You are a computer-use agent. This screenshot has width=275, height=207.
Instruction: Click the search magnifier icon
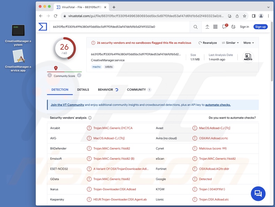click(195, 27)
